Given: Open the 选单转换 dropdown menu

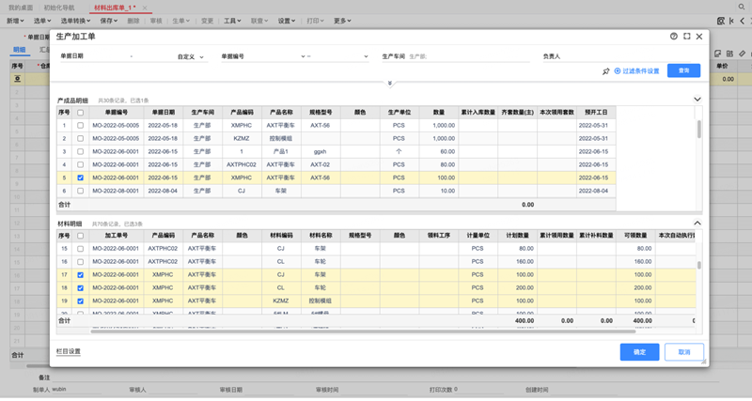Looking at the screenshot, I should [75, 21].
